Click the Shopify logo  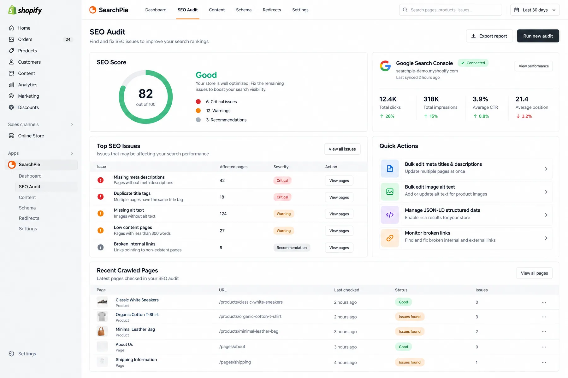25,10
